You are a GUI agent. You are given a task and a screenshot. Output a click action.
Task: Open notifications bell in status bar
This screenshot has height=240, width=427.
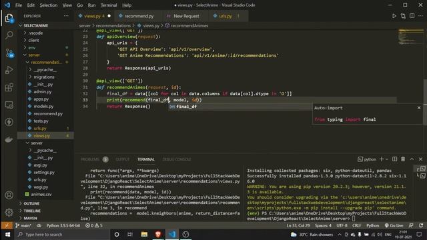tap(421, 225)
